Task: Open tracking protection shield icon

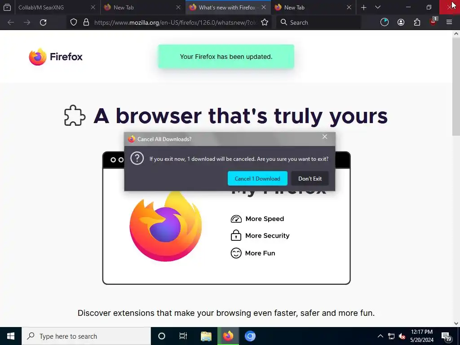Action: coord(74,22)
